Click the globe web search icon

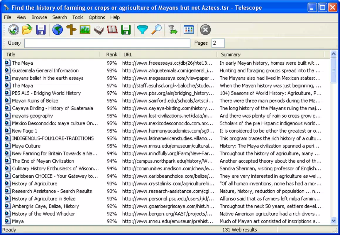(57, 30)
